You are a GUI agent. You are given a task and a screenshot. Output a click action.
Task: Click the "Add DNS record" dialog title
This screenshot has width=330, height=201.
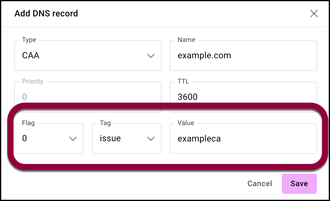click(46, 14)
